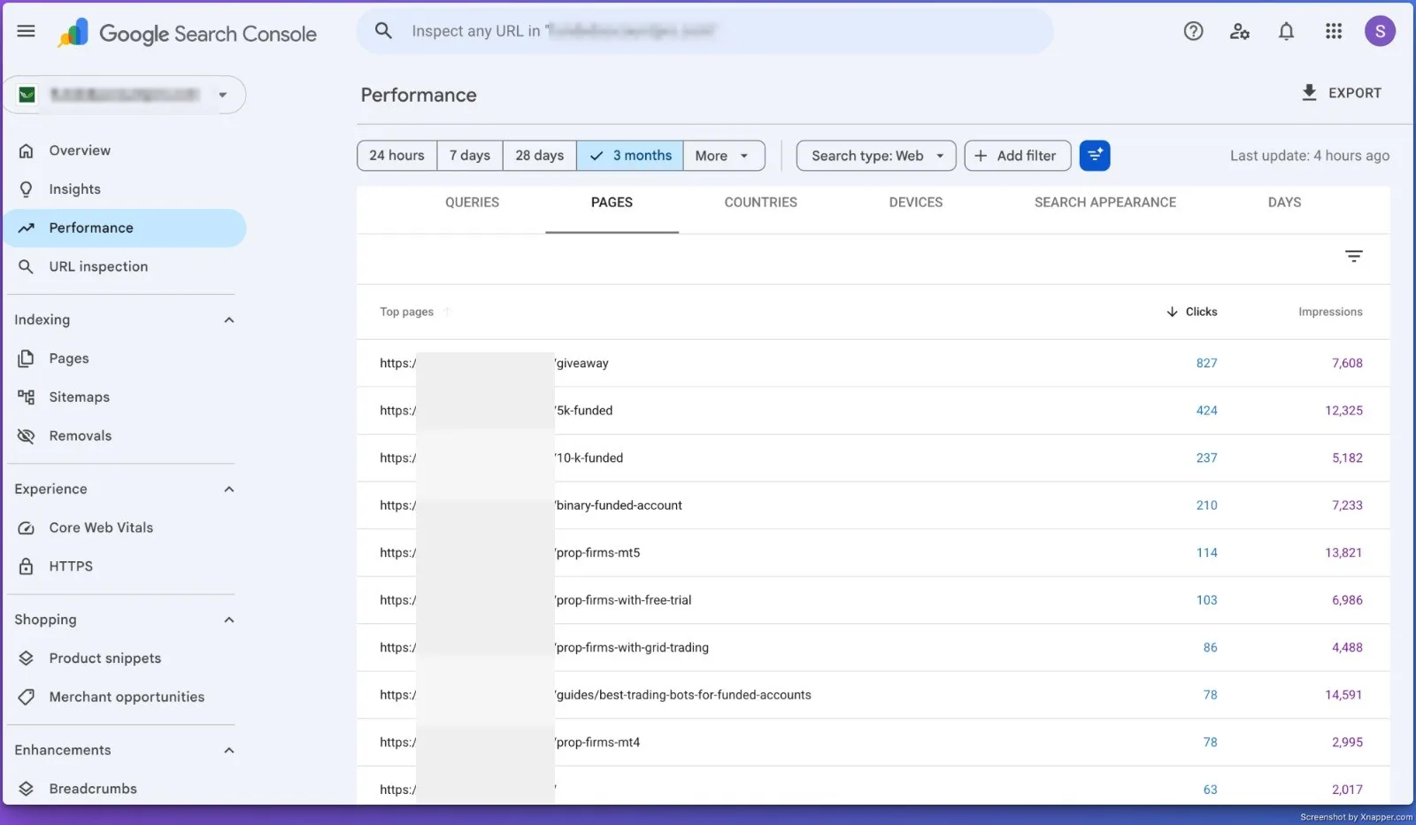Sort by Clicks column
Image resolution: width=1416 pixels, height=825 pixels.
click(x=1191, y=312)
